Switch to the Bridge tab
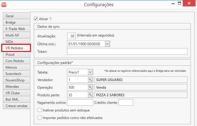The height and width of the screenshot is (126, 197). tap(17, 22)
